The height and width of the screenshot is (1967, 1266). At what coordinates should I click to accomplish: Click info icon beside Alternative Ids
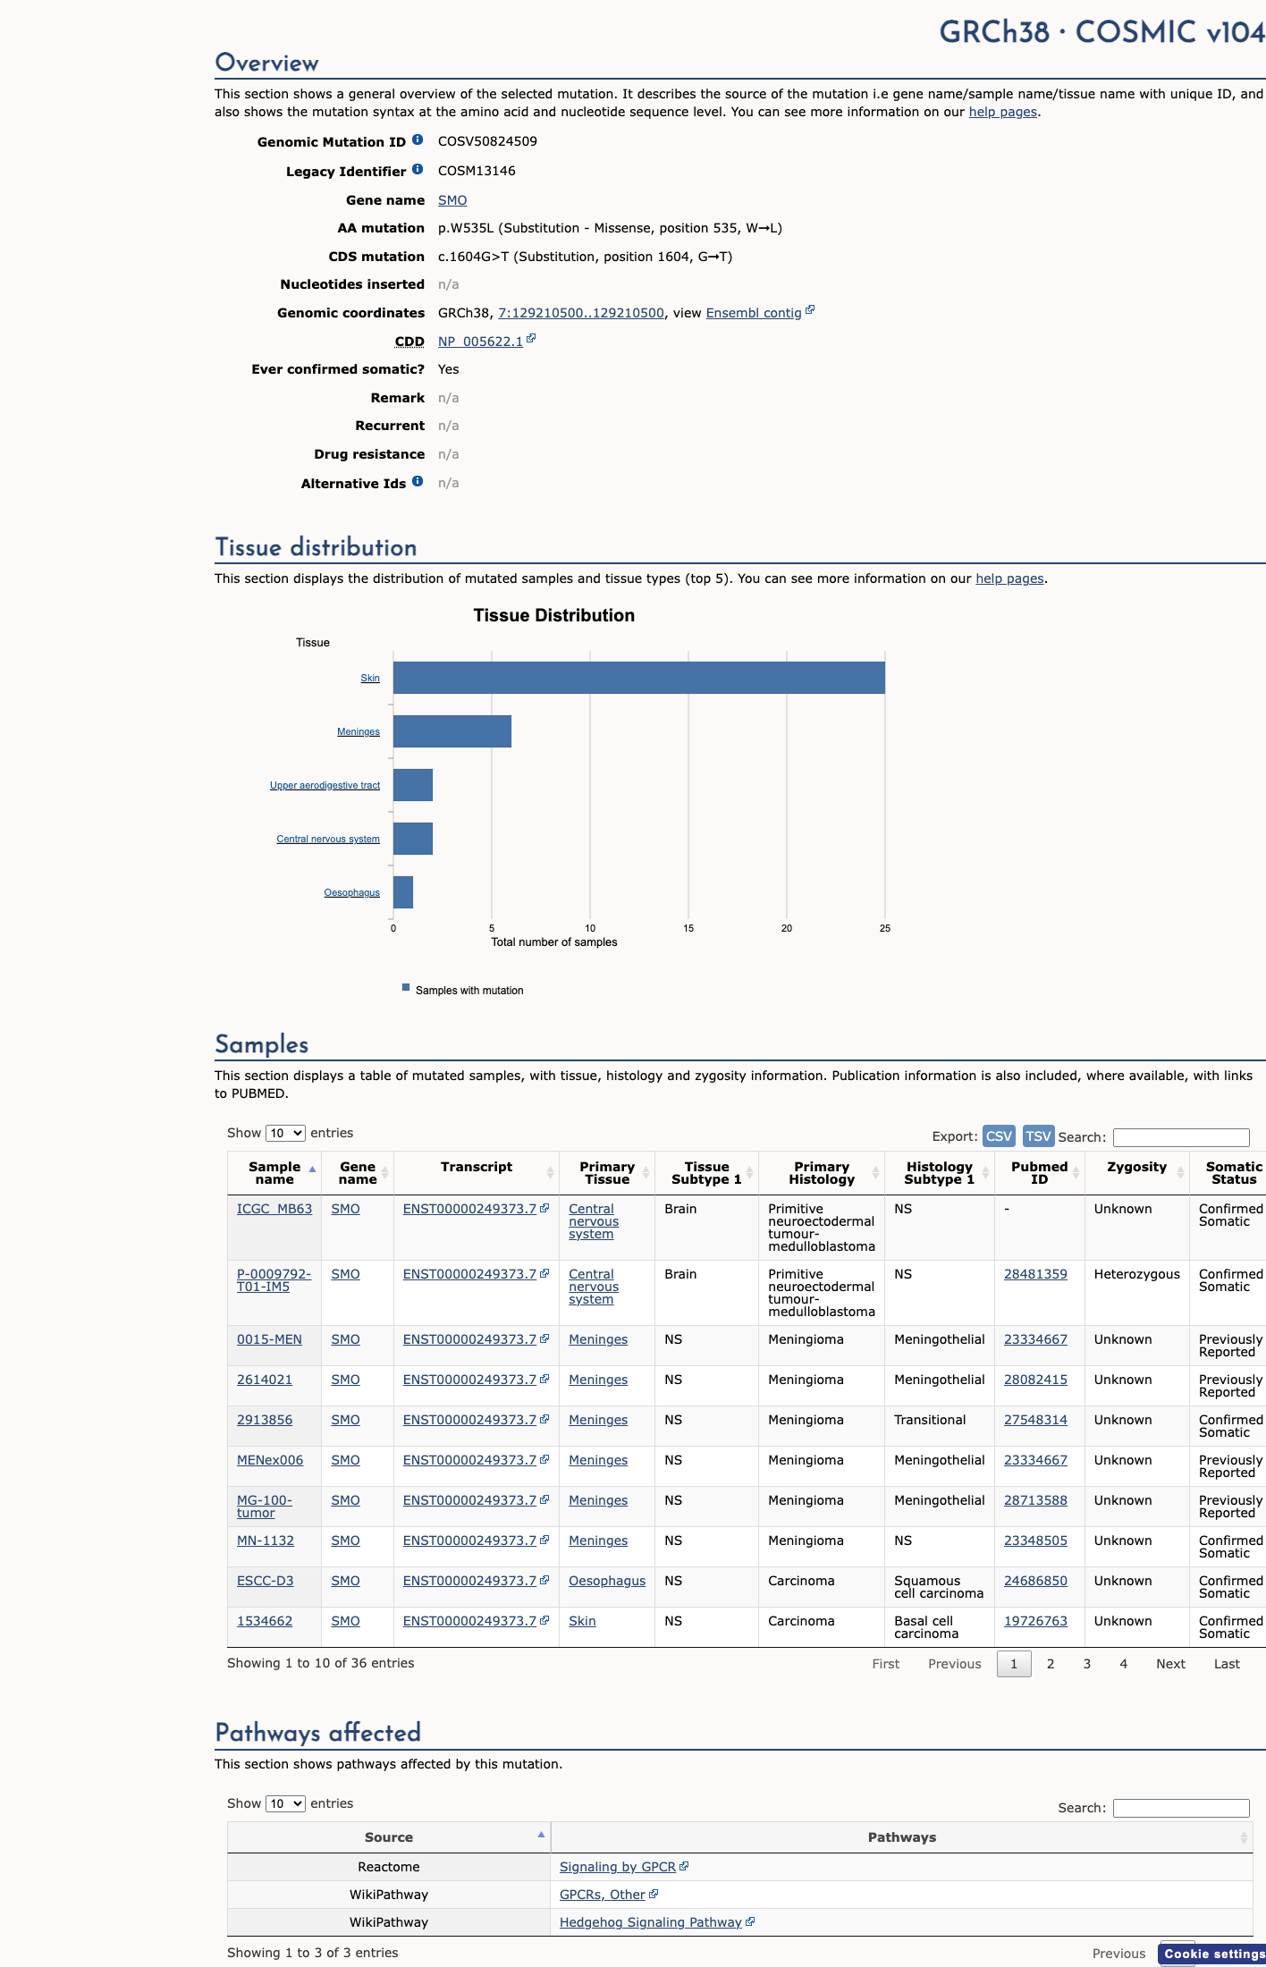(418, 481)
